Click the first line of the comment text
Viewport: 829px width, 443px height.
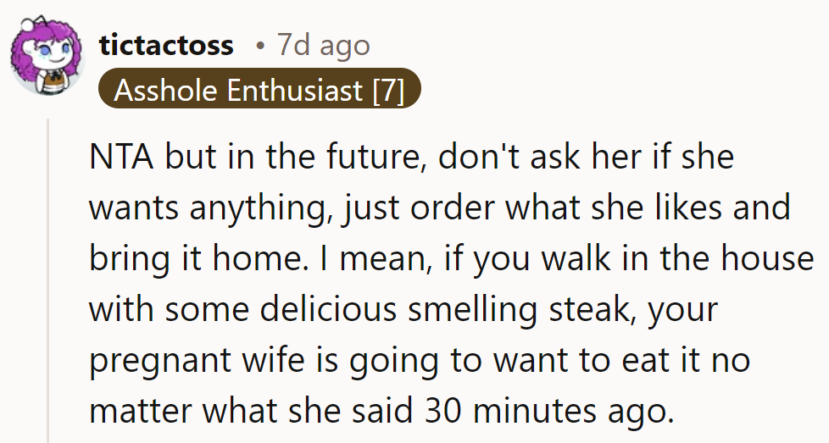[x=411, y=158]
